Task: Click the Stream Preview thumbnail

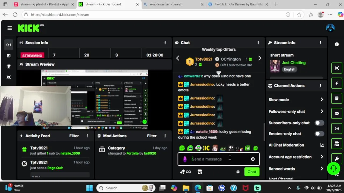Action: (x=95, y=99)
